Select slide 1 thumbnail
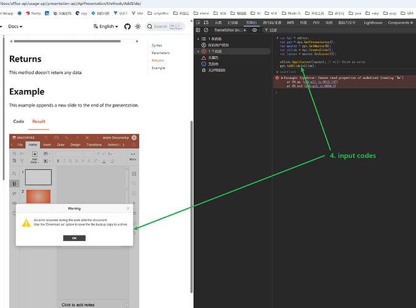416x308 pixels. coord(38,177)
